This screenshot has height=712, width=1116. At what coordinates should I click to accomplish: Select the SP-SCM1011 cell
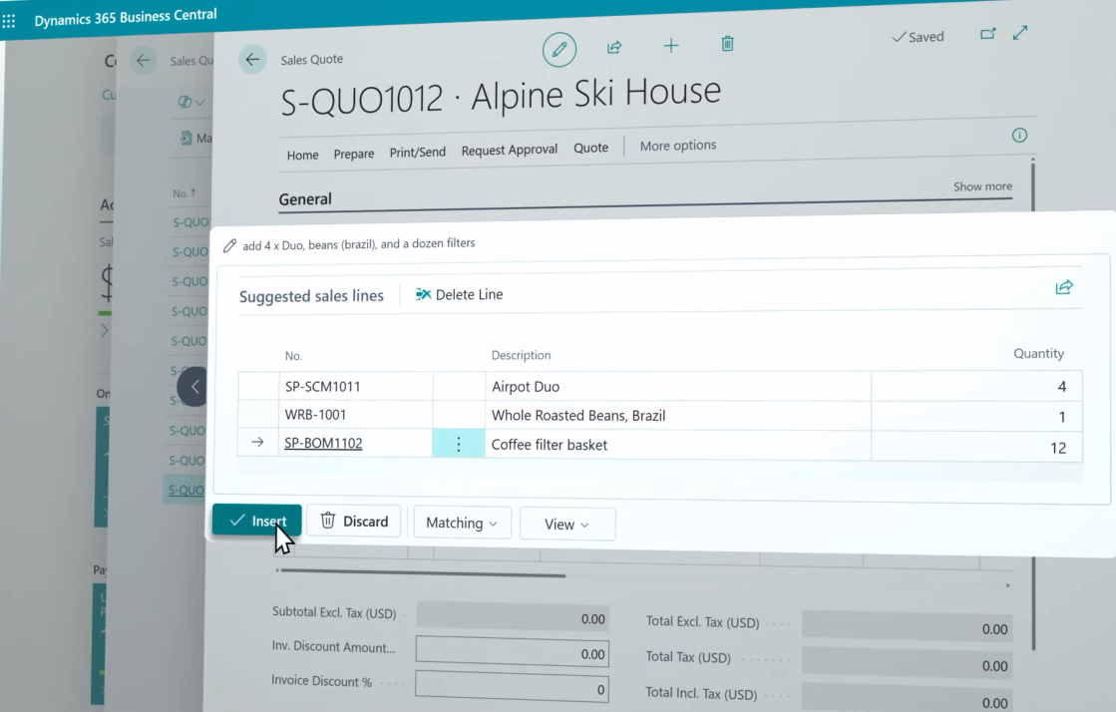(355, 387)
